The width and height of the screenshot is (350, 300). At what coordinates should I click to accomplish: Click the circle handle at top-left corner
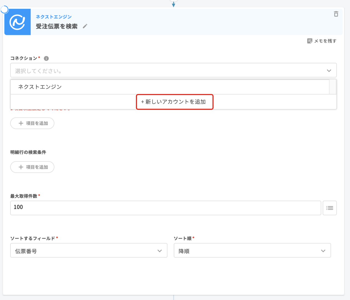[4, 10]
